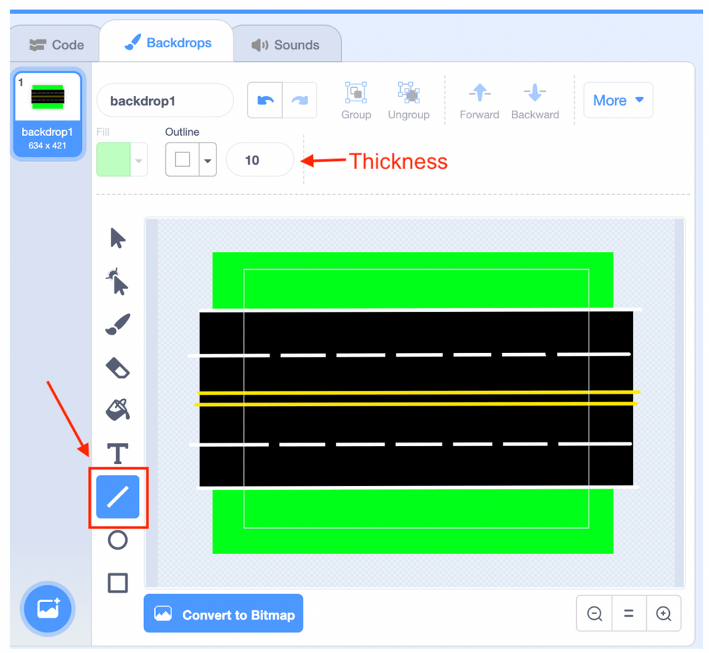
Task: Activate the Eraser tool
Action: click(x=117, y=367)
